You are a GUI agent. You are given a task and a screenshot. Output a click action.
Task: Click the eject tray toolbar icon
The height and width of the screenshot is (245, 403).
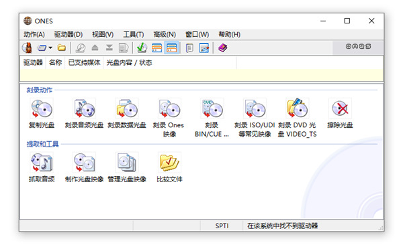(x=95, y=48)
